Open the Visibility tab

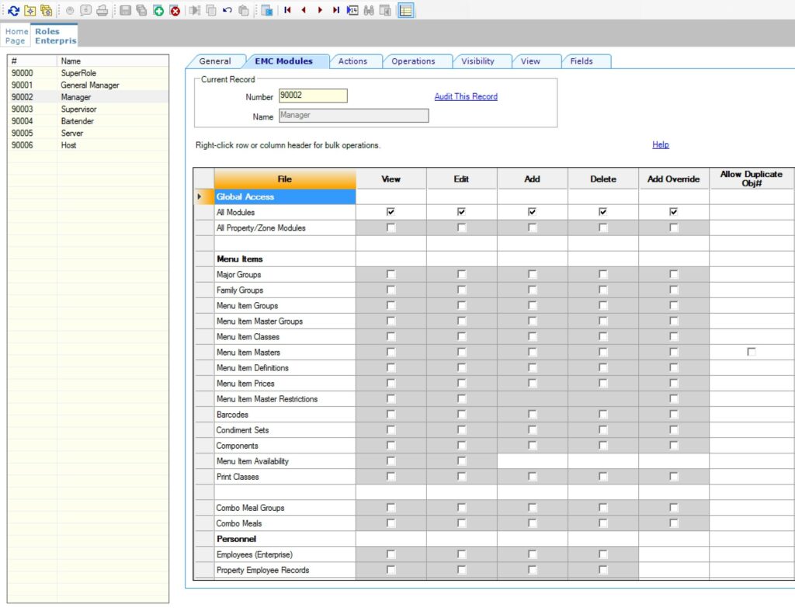coord(477,61)
